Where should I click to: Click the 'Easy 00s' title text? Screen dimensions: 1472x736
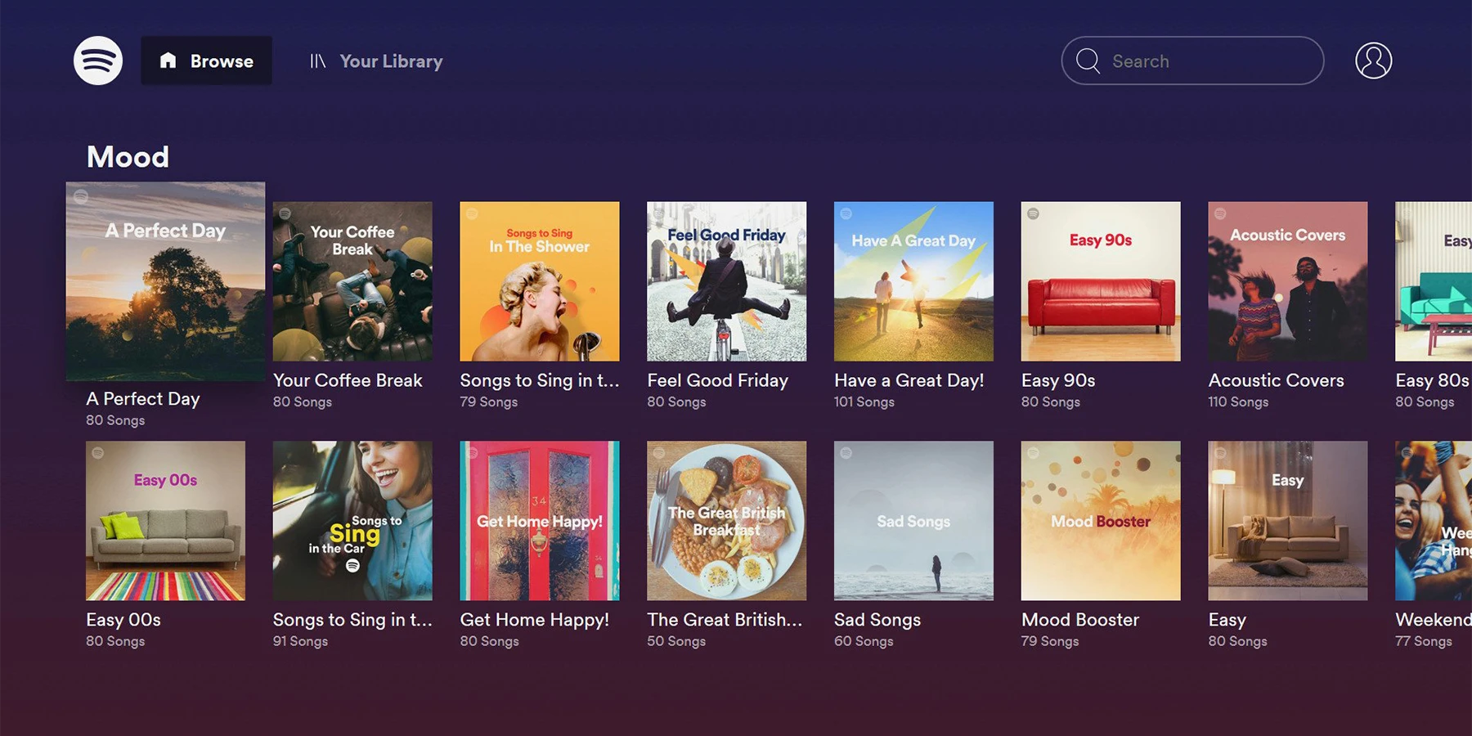tap(123, 620)
